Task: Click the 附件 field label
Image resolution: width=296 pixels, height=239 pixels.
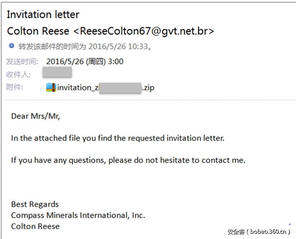Action: [14, 87]
